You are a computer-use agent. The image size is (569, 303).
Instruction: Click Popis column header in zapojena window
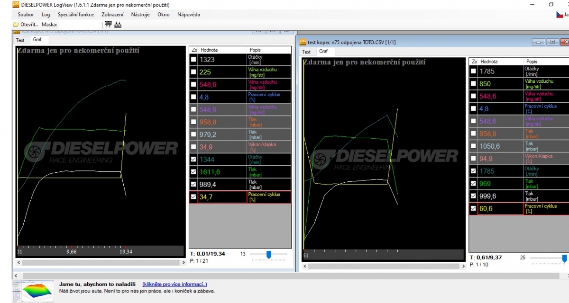(x=269, y=50)
